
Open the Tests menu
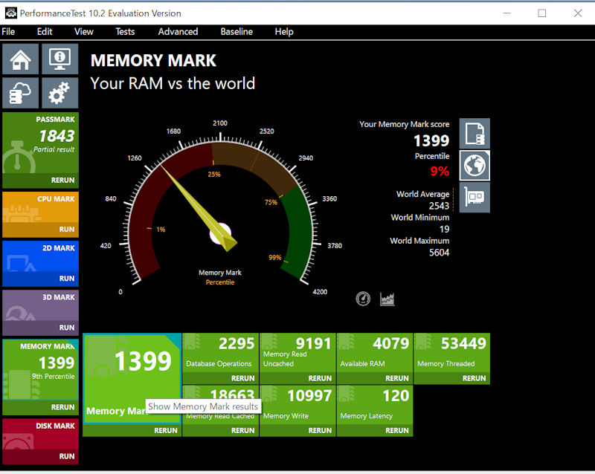(x=125, y=32)
